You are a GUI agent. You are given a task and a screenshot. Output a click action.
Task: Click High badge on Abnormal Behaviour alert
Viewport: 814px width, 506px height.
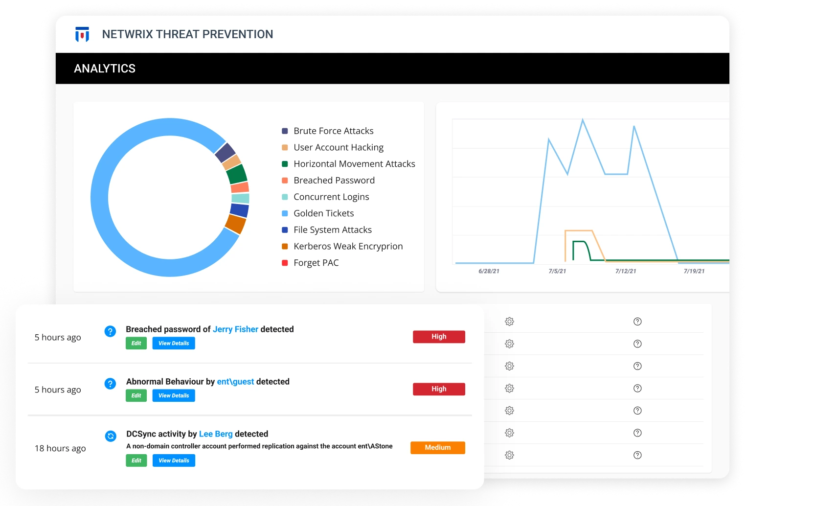pyautogui.click(x=439, y=389)
